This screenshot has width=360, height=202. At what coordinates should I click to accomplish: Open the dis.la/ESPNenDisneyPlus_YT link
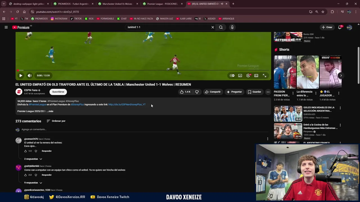tap(127, 104)
